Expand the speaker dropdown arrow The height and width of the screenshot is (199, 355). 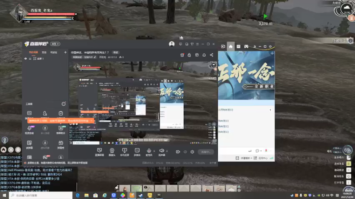click(x=167, y=151)
